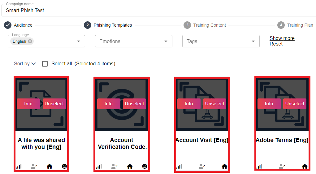Expand the Sort by menu
This screenshot has width=316, height=174.
coord(25,64)
